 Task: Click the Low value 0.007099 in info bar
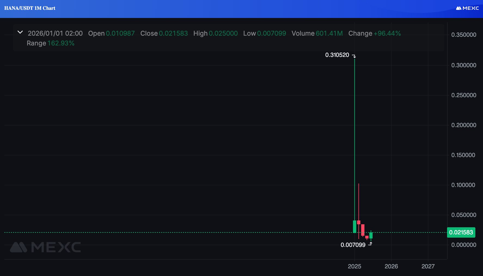coord(271,33)
